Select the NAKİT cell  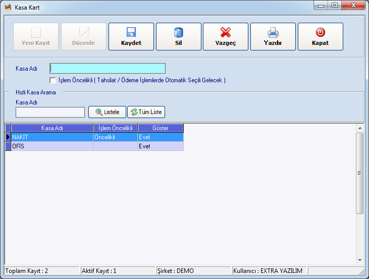point(52,137)
